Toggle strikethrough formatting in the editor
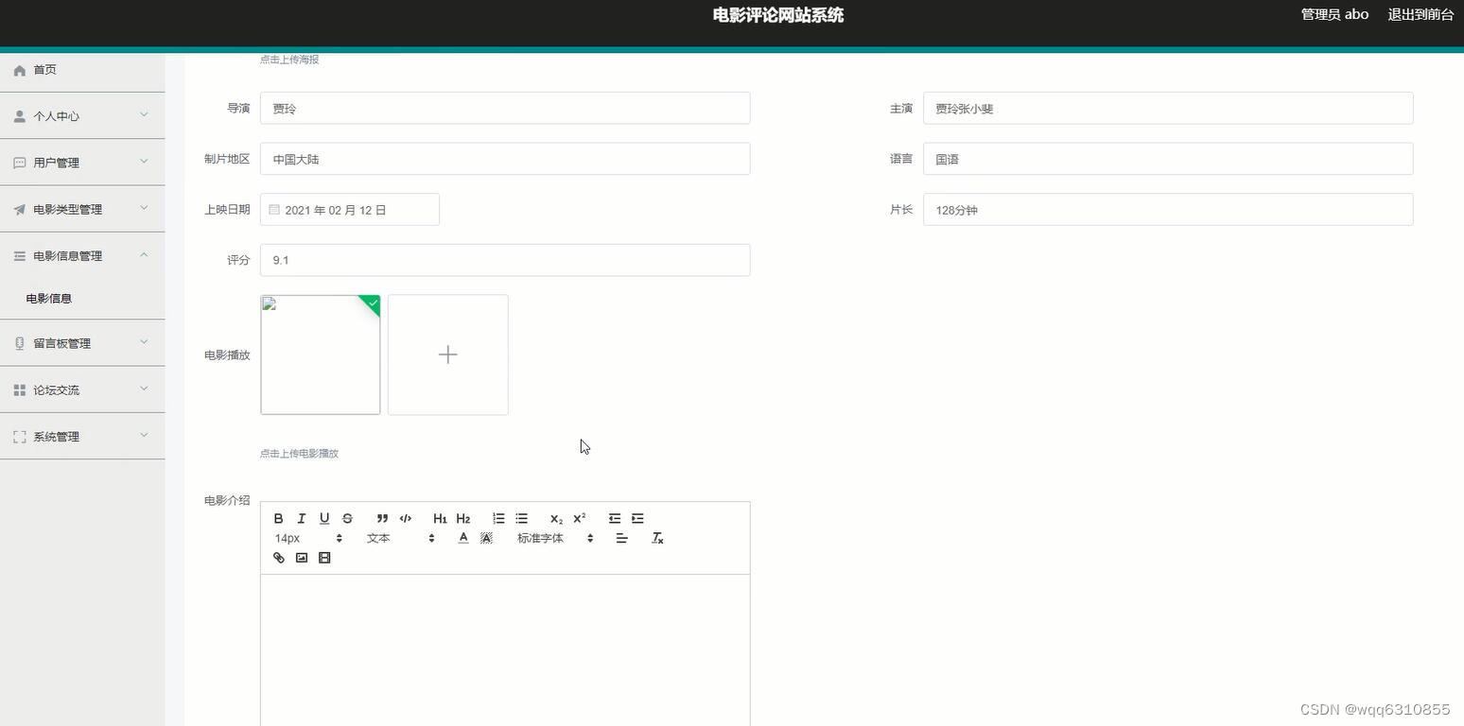This screenshot has width=1464, height=726. pyautogui.click(x=347, y=518)
